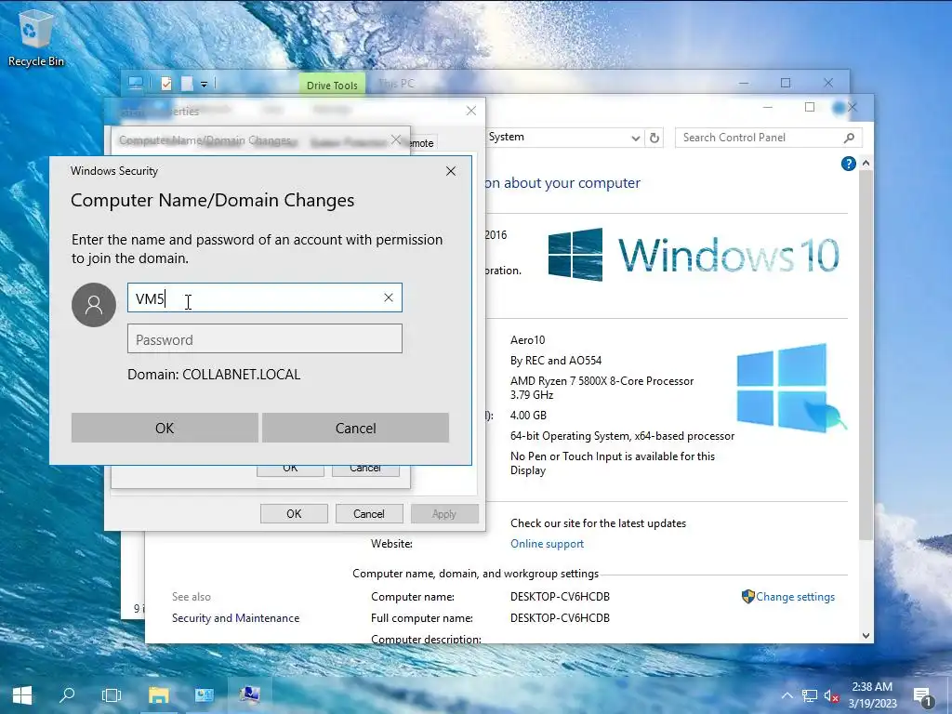Screen dimensions: 952x714
Task: Open Task View on the taskbar
Action: click(112, 695)
